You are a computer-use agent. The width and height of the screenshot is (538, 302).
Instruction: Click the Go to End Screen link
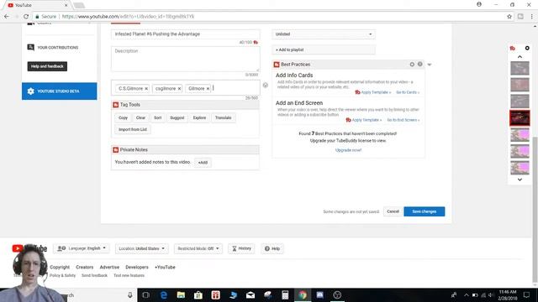tap(403, 120)
